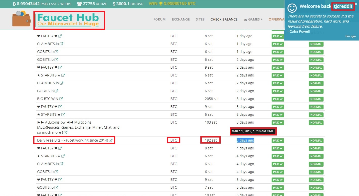
Task: Click PAID badge in 7 sat GOBITS.io row
Action: point(278,188)
